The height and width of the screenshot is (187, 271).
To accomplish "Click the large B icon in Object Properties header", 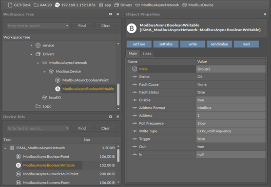I will [131, 28].
